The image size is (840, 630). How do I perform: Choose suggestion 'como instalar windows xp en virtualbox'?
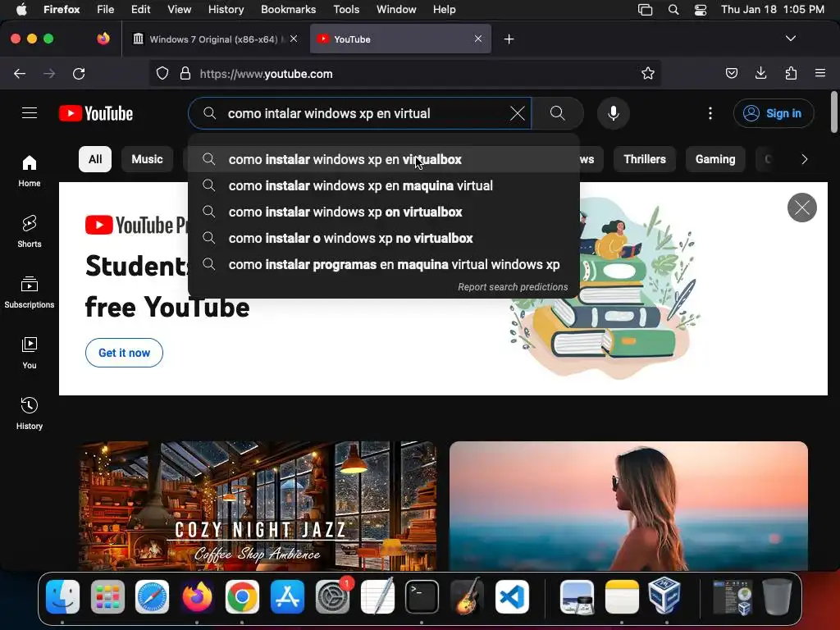coord(384,160)
